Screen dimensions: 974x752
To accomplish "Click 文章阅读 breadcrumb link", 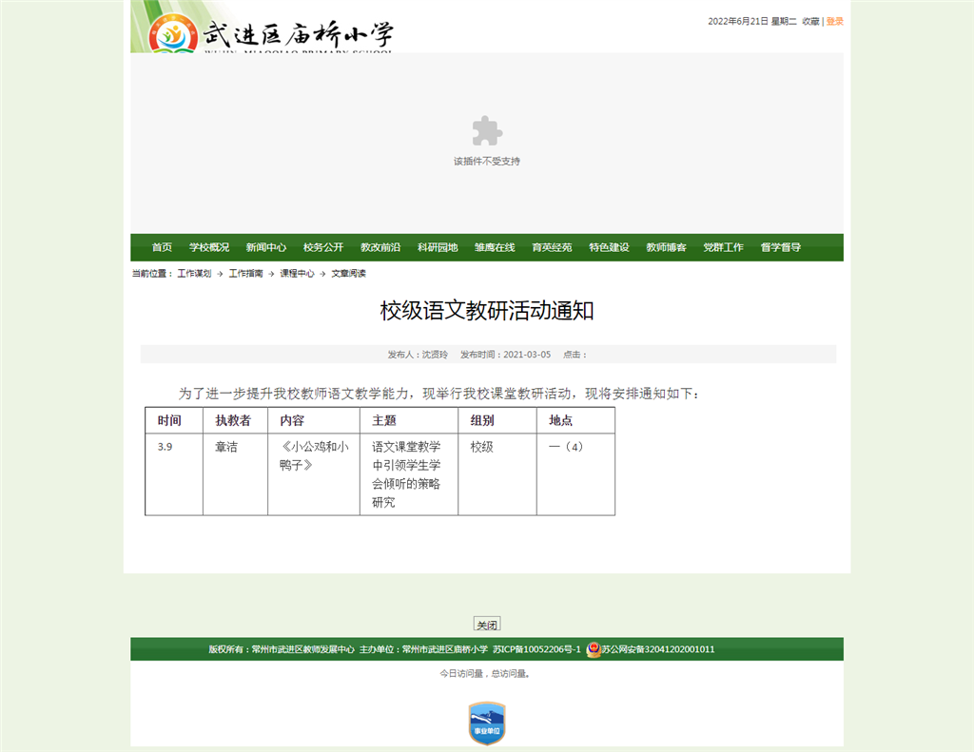I will (x=348, y=273).
